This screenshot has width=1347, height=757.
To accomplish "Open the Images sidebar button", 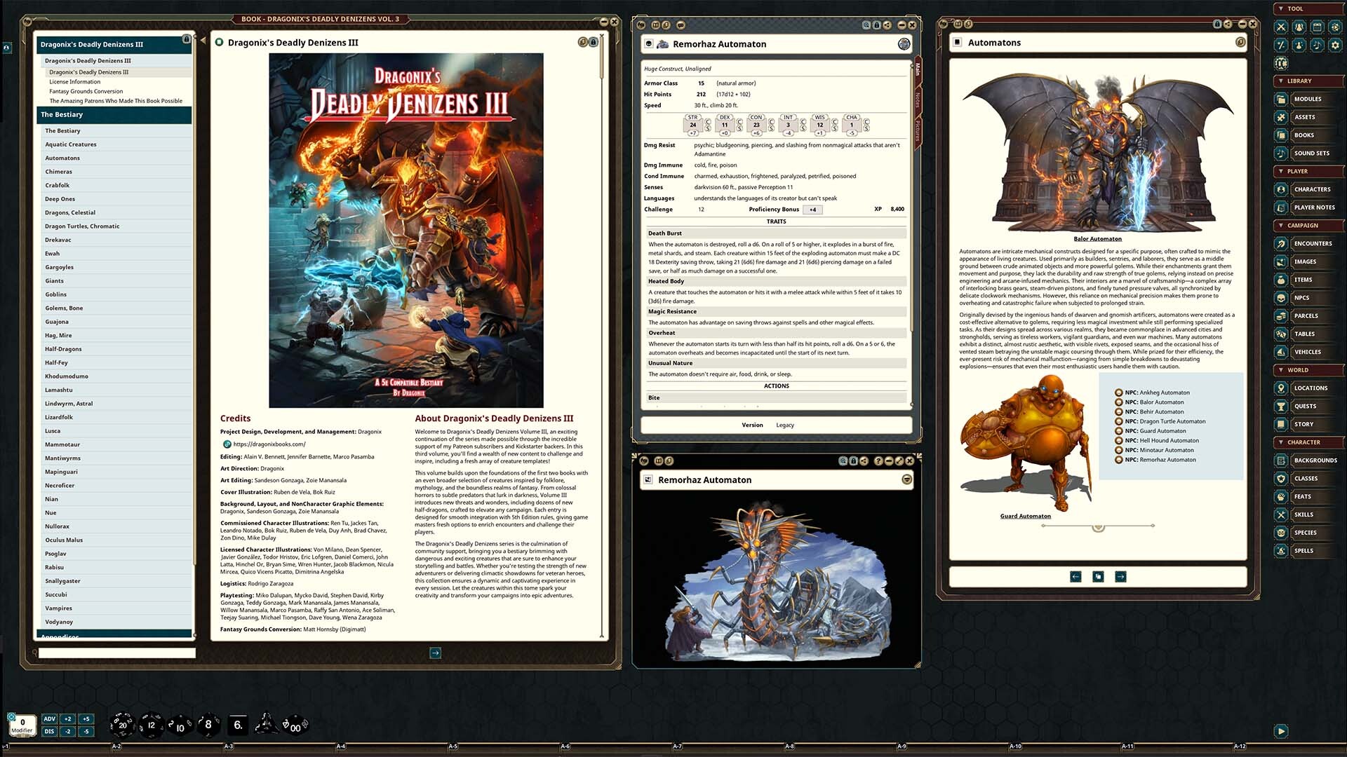I will coord(1309,261).
